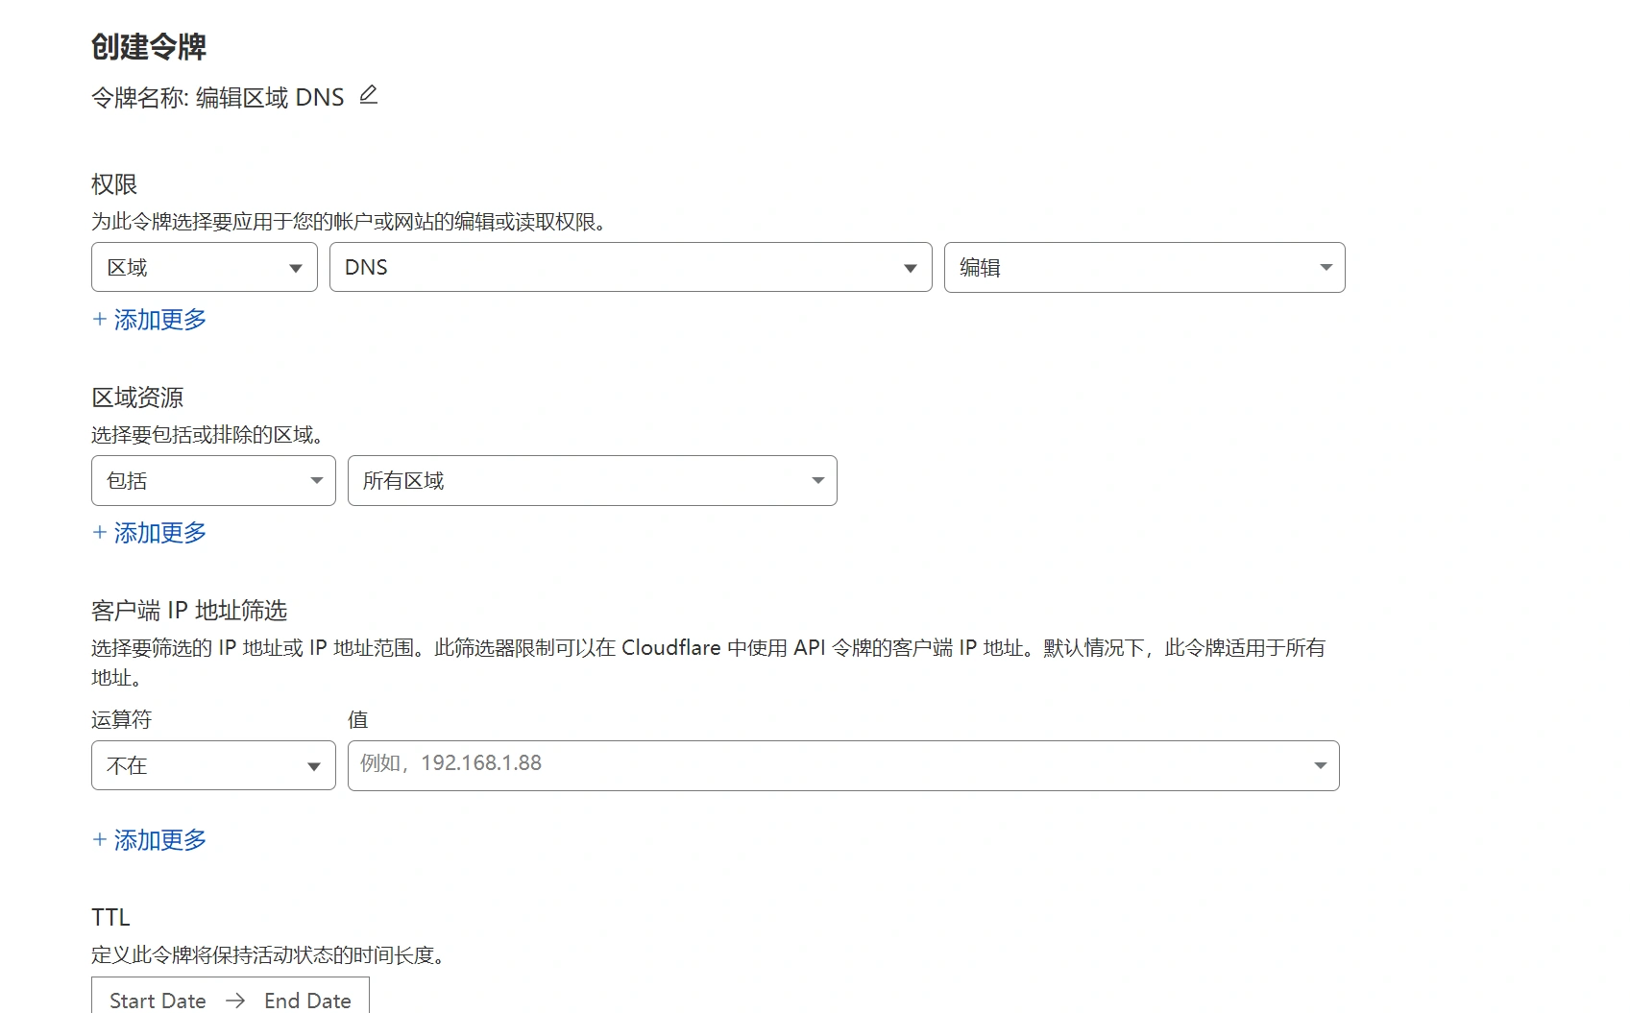This screenshot has height=1013, width=1630.
Task: Click 添加更多 link under the 权限 section
Action: pos(159,319)
